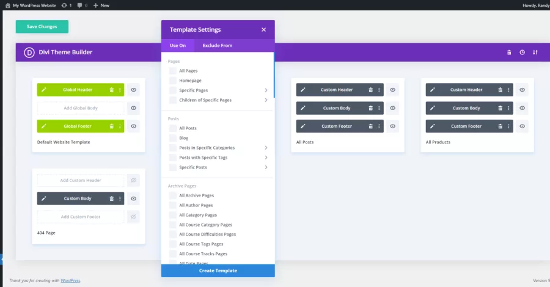This screenshot has width=550, height=287.
Task: Delete the 404 Page Custom Body
Action: click(112, 198)
